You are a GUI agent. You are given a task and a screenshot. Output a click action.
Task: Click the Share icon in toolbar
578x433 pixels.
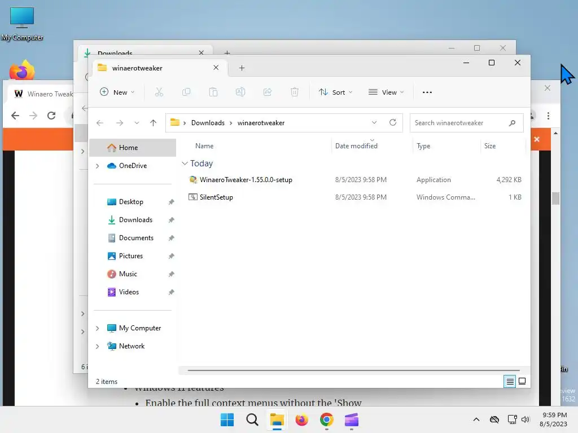click(x=268, y=92)
